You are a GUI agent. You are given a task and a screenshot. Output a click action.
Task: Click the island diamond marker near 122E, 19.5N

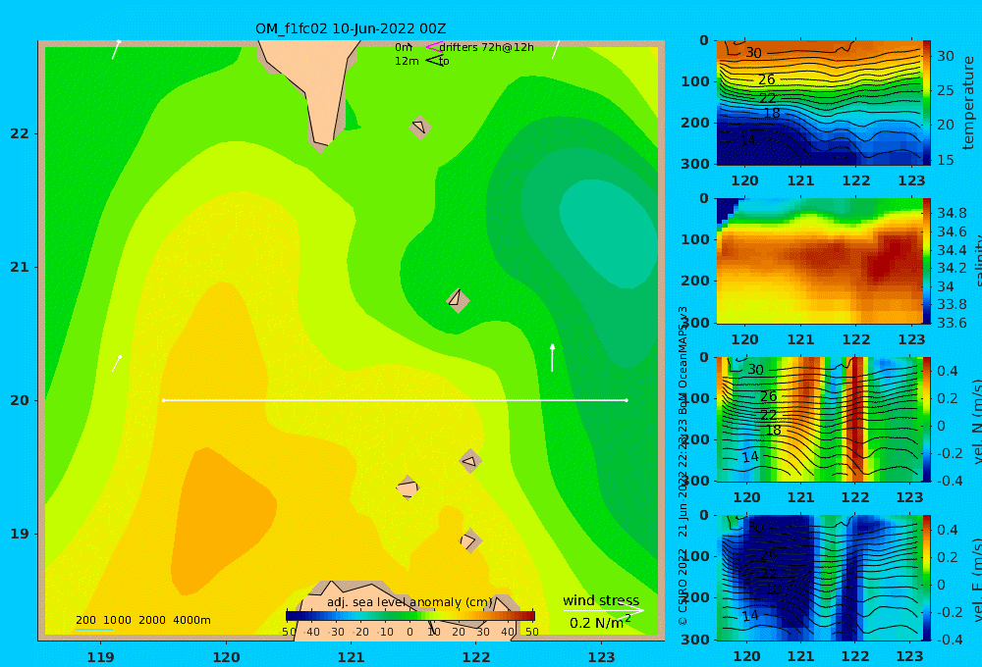[x=470, y=461]
